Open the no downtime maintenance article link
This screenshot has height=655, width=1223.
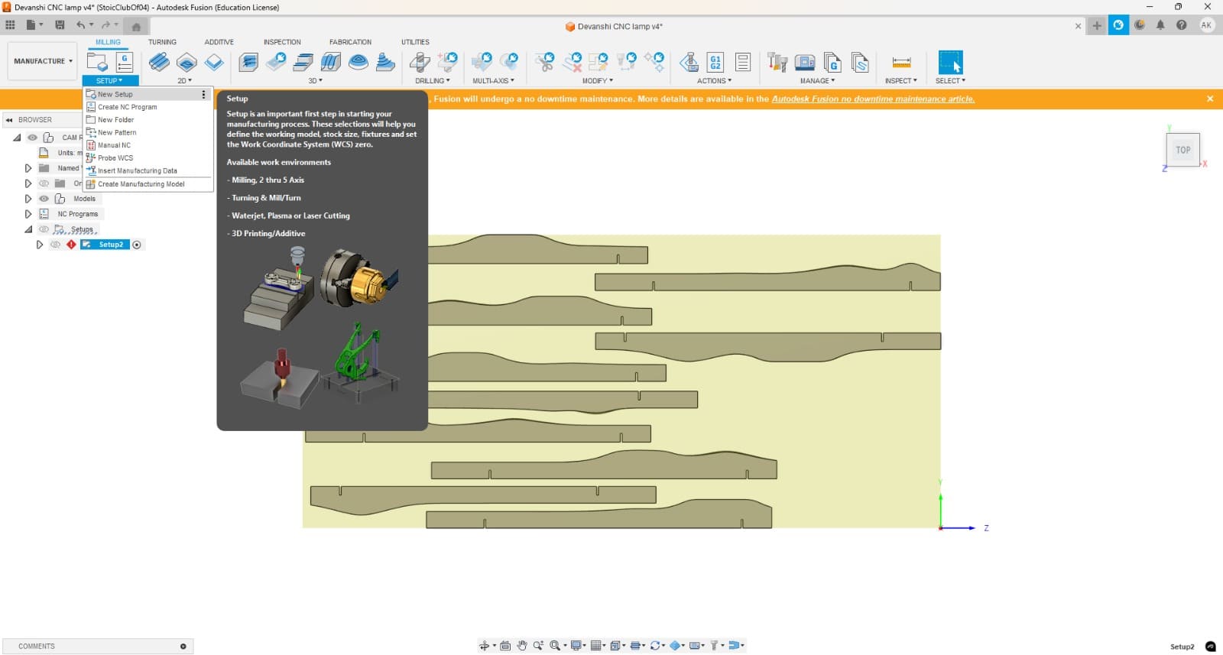coord(873,99)
